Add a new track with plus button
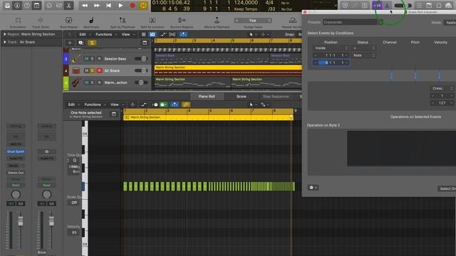456x256 pixels. (70, 43)
